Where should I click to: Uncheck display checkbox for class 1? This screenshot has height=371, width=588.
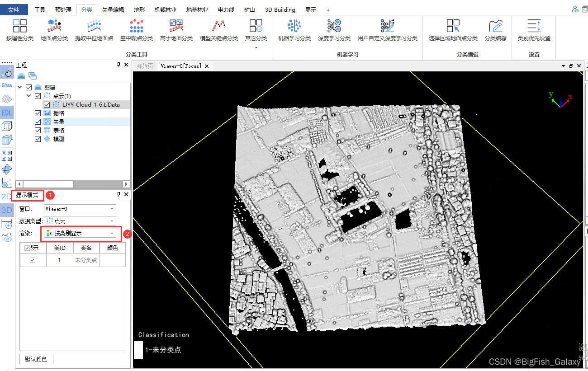pos(33,260)
